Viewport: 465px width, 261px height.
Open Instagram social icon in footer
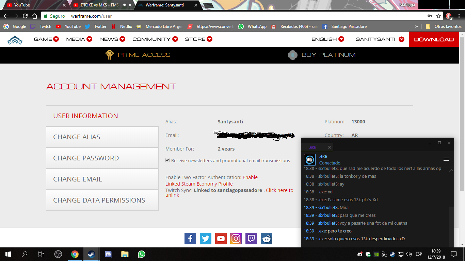(x=236, y=239)
